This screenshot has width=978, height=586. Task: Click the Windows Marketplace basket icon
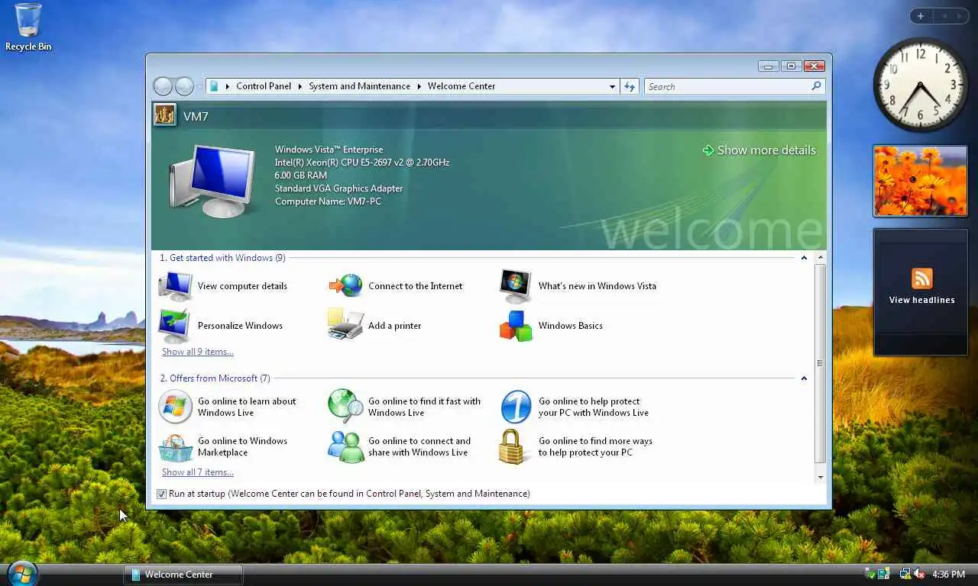[x=175, y=447]
